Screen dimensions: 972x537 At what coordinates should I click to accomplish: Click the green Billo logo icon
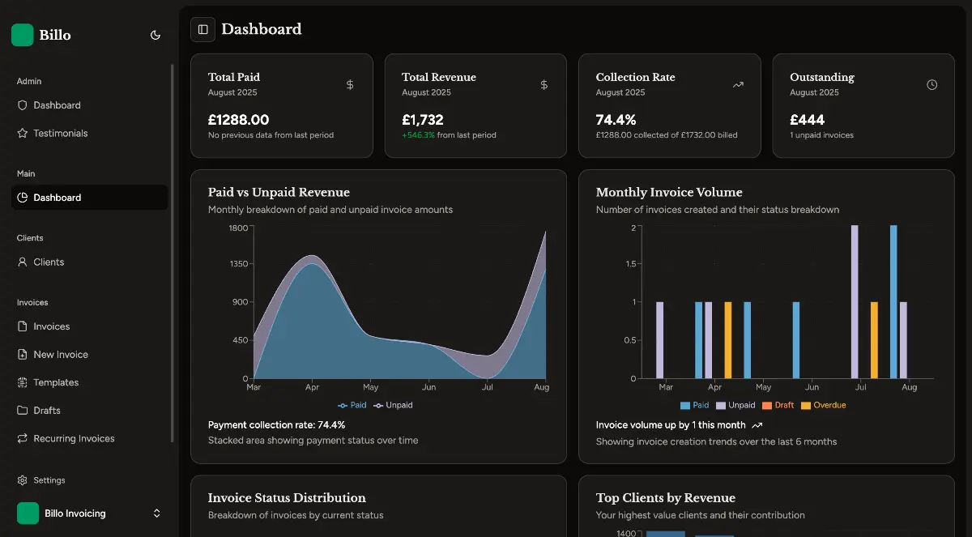22,35
